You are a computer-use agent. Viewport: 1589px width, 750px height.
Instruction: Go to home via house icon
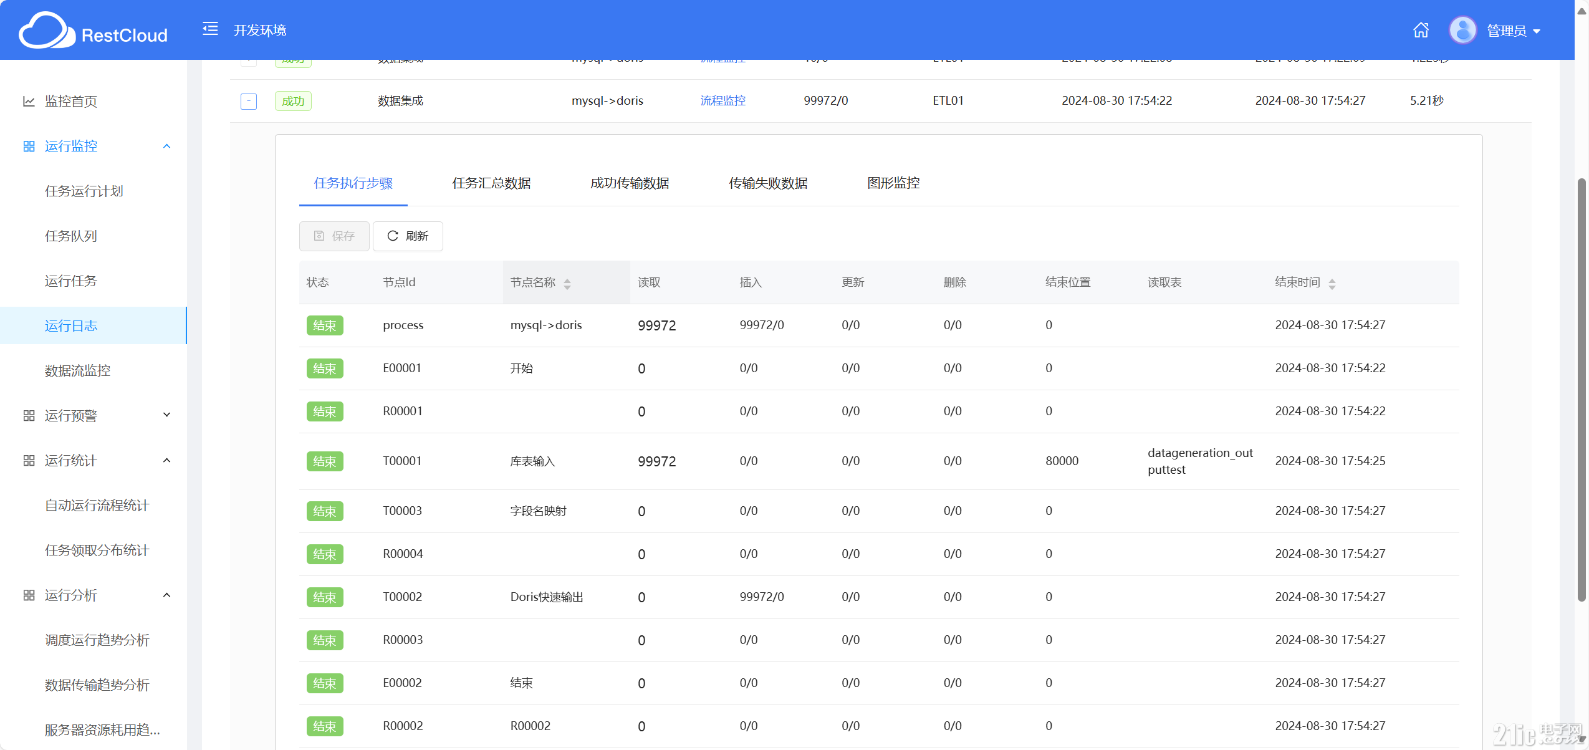point(1421,30)
